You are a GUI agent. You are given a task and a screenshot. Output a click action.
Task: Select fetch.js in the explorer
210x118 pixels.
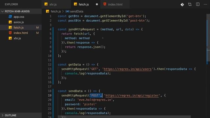coord(21,28)
